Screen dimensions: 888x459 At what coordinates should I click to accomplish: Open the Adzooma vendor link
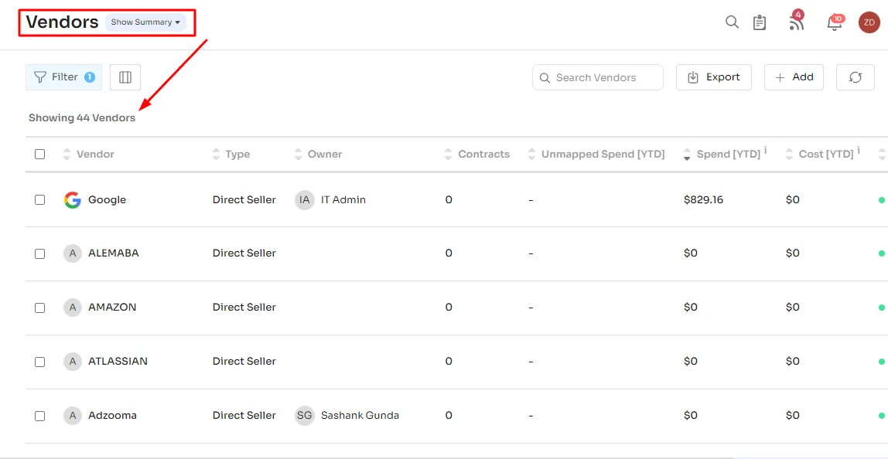tap(112, 416)
